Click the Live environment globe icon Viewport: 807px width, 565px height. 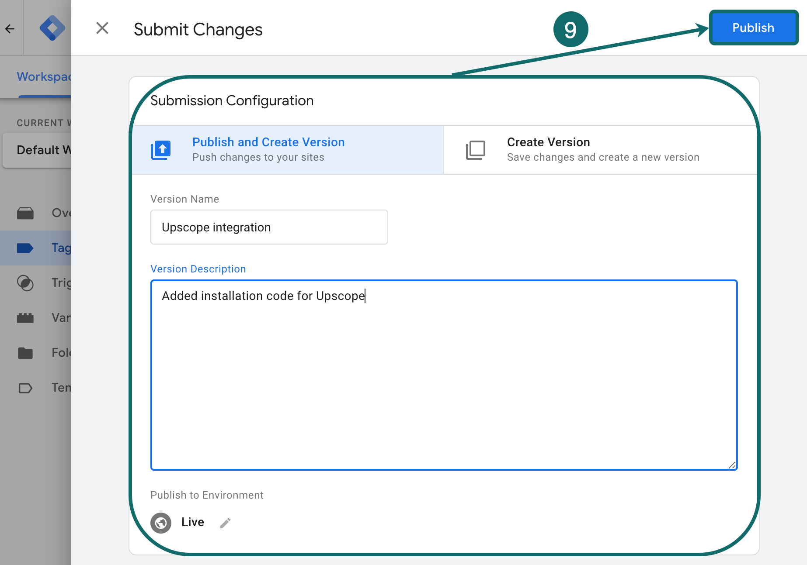coord(161,523)
